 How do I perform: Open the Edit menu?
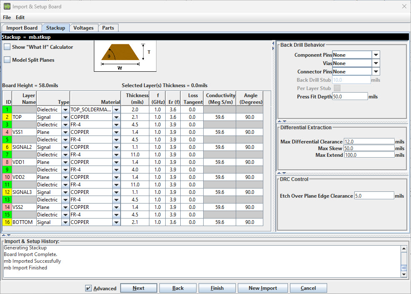coord(20,18)
